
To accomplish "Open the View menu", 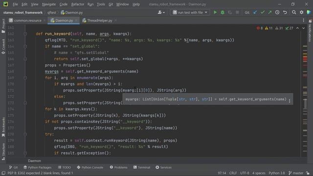I will pos(35,4).
